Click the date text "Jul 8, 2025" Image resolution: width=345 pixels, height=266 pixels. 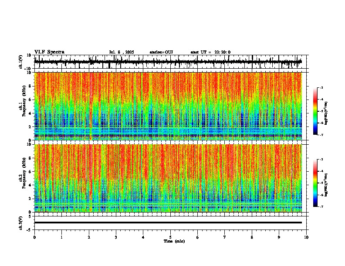[122, 52]
